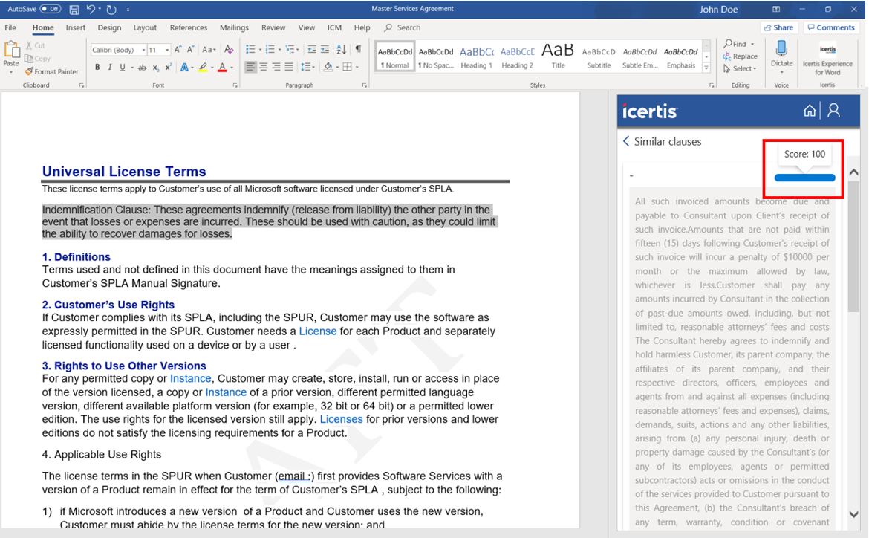
Task: Open the File tab
Action: click(x=10, y=27)
